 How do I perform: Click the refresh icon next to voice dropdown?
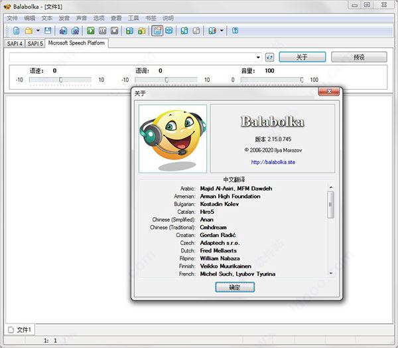click(x=269, y=57)
